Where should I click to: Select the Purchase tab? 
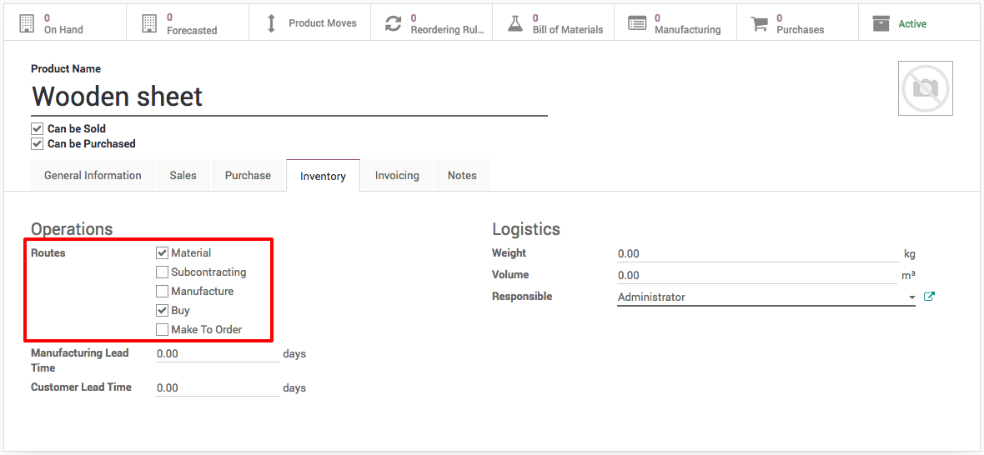pos(248,176)
